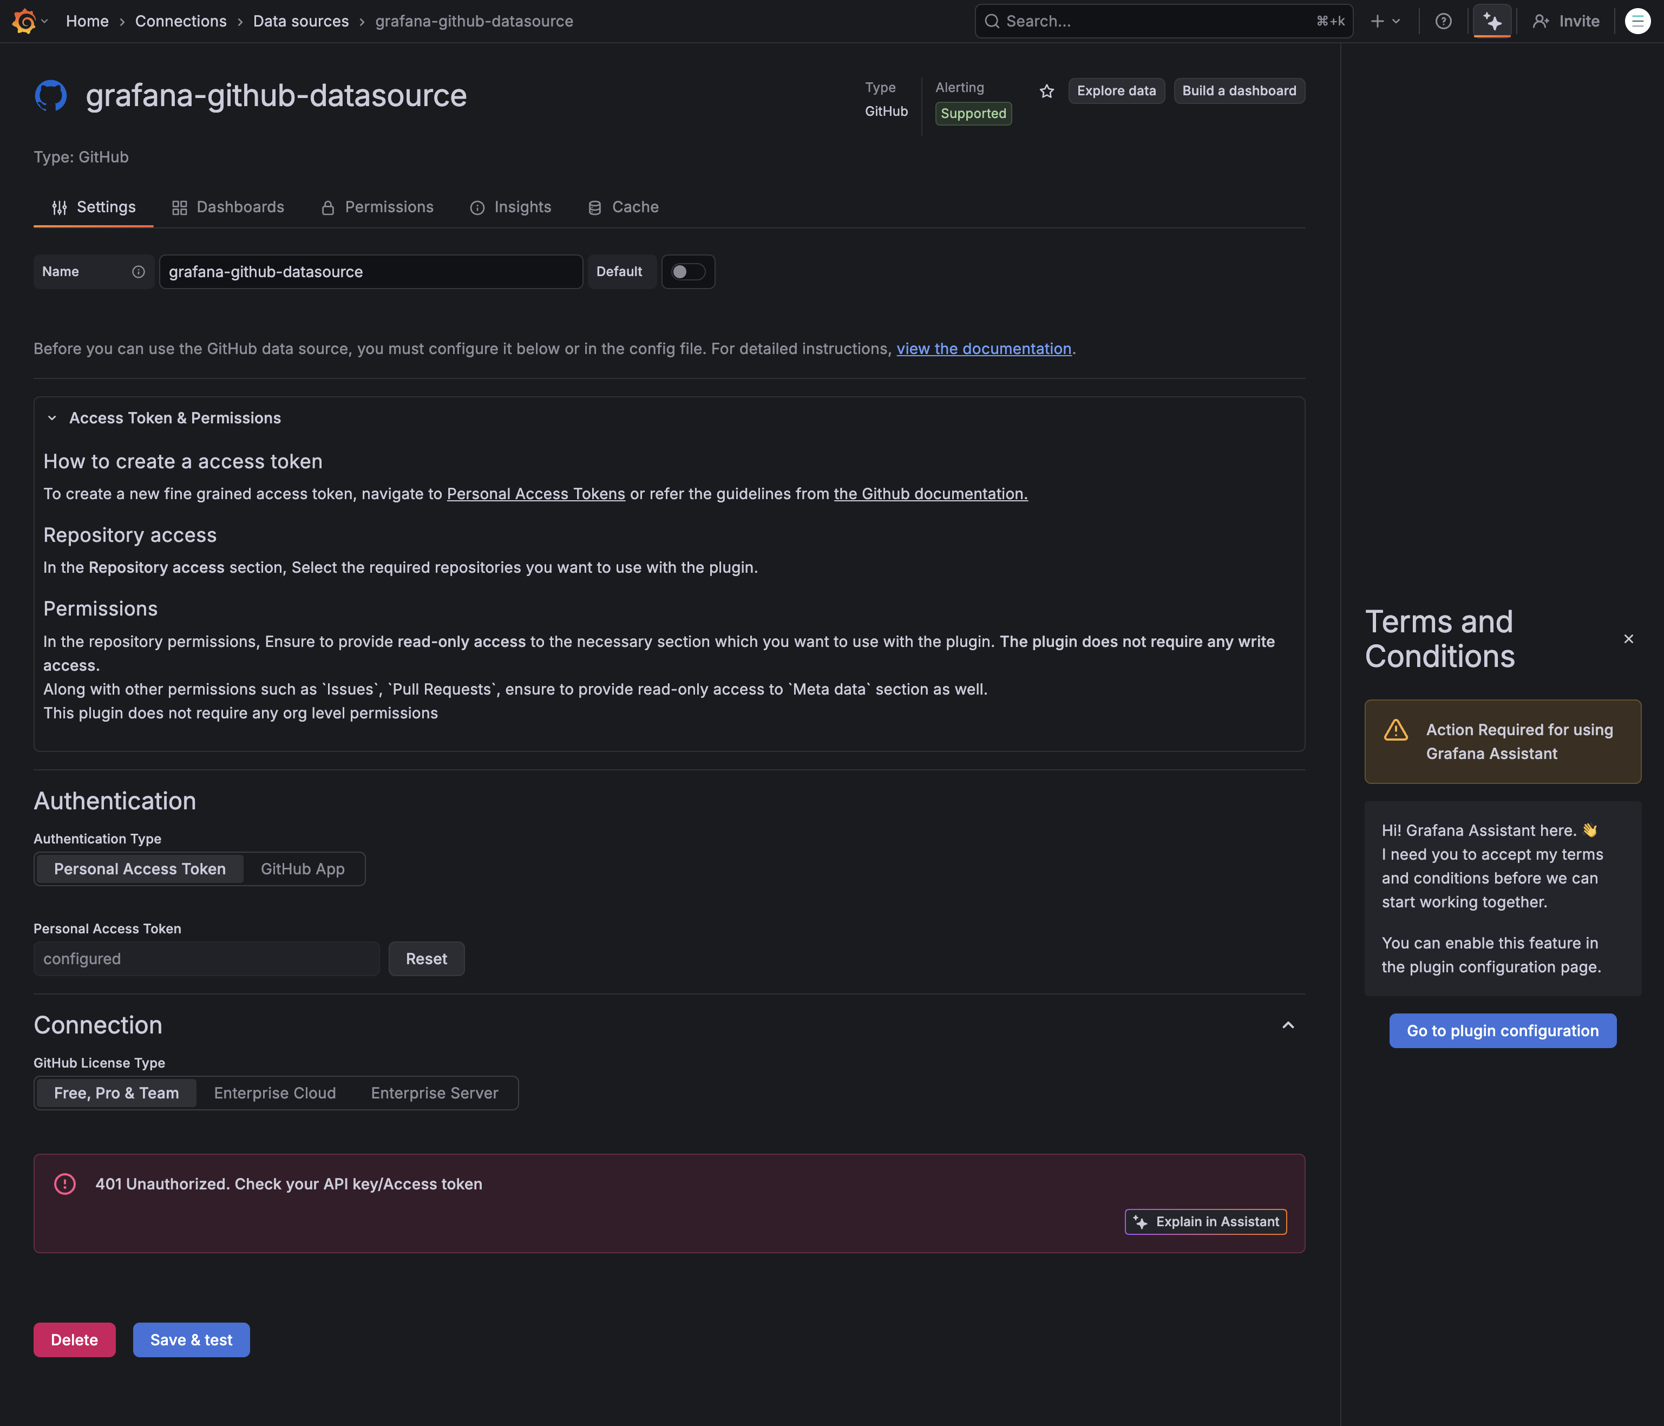
Task: Open the help question mark icon
Action: [x=1443, y=21]
